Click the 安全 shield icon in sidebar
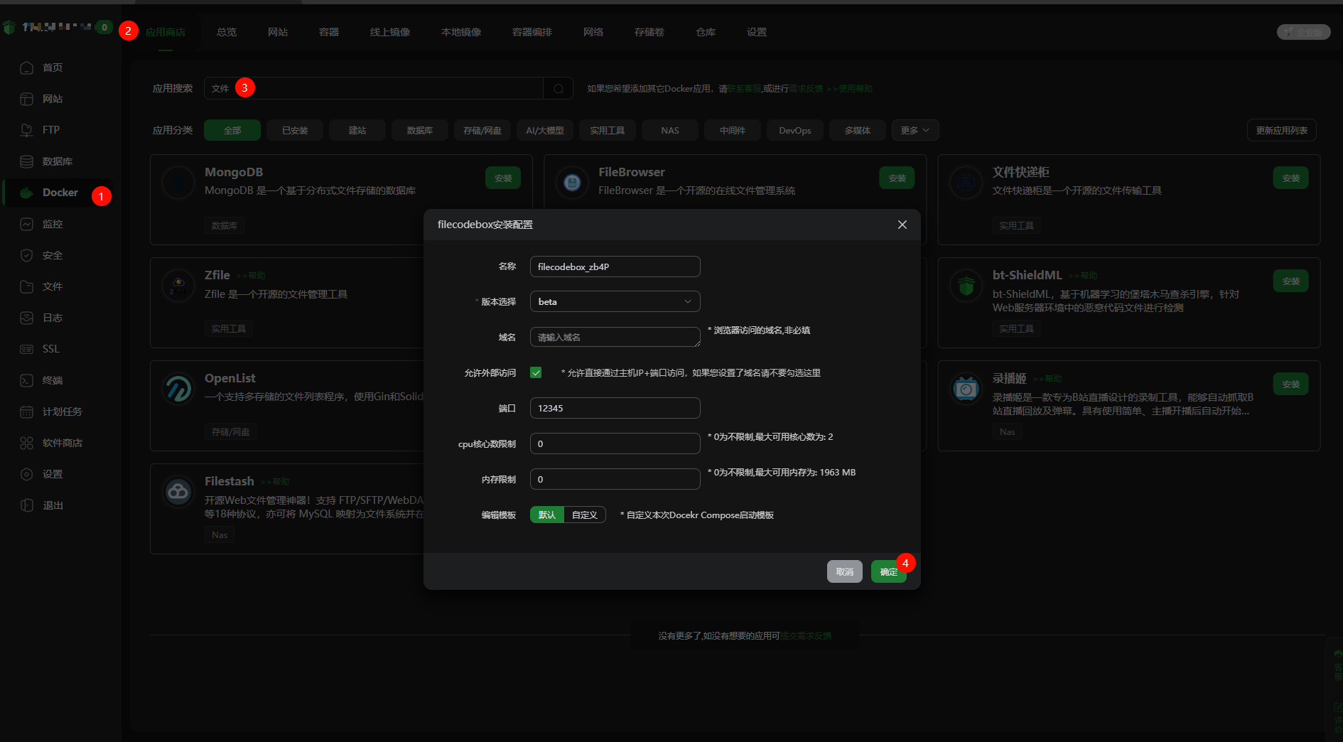 pyautogui.click(x=26, y=255)
